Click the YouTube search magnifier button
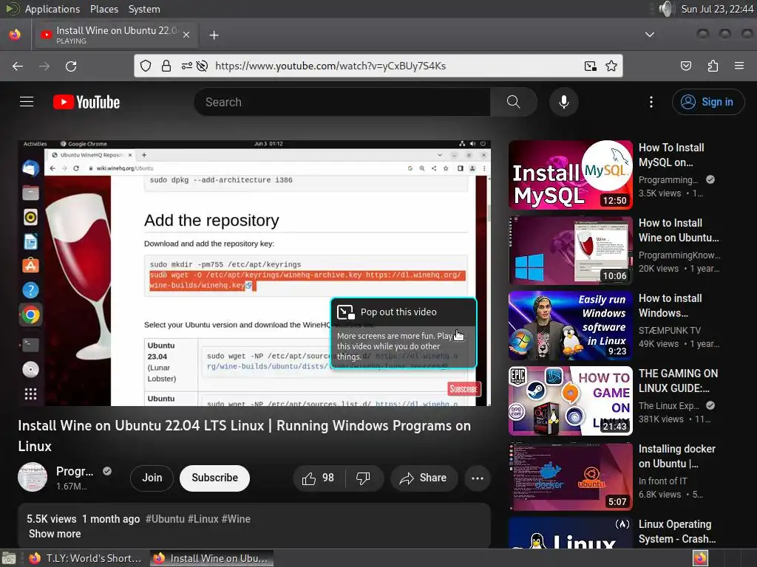Image resolution: width=757 pixels, height=567 pixels. click(514, 102)
